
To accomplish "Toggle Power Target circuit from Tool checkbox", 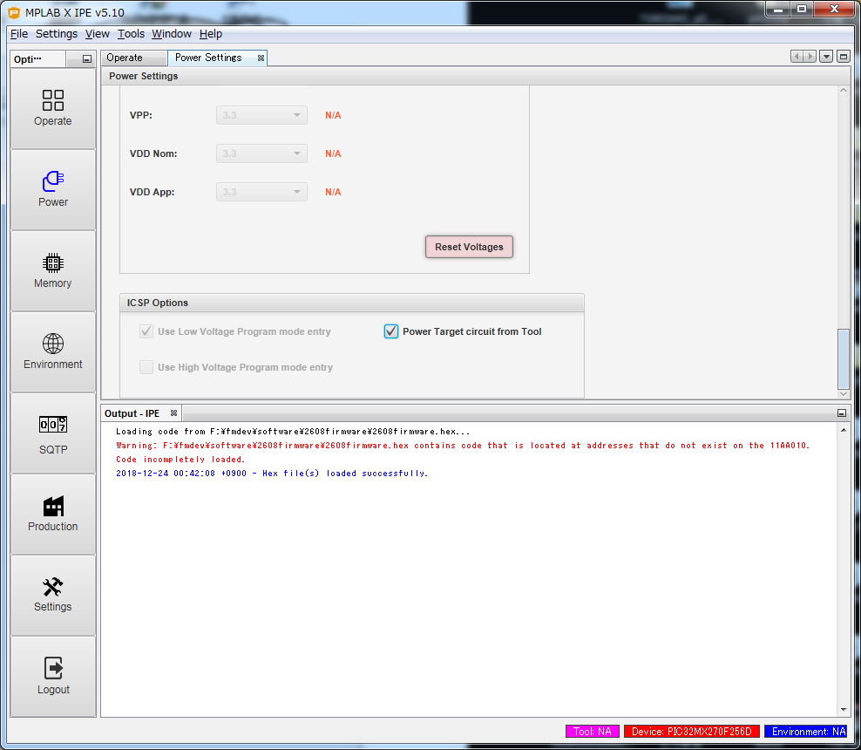I will point(391,331).
